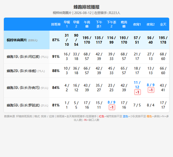The image size is (173, 157).
Task: Click 蜂跑3队 早餐1 value 4 / 2
Action: [x=67, y=88]
